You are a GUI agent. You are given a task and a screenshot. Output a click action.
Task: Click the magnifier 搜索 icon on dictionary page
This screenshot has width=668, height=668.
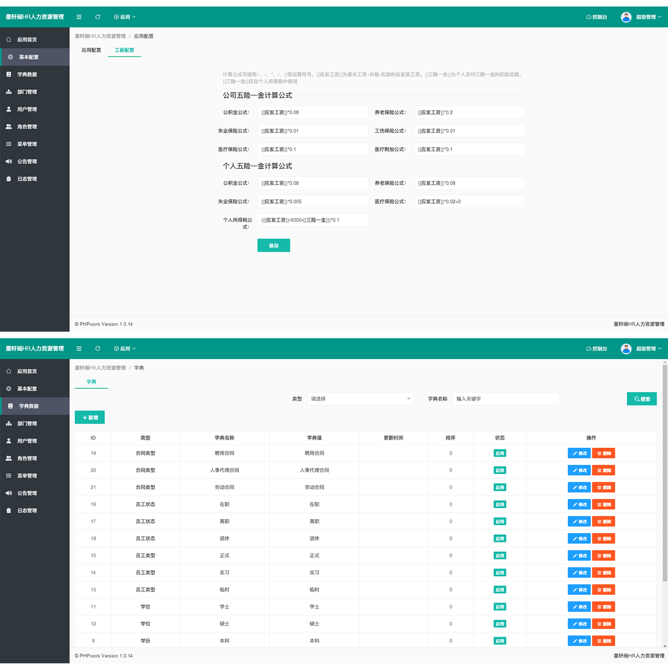point(637,399)
